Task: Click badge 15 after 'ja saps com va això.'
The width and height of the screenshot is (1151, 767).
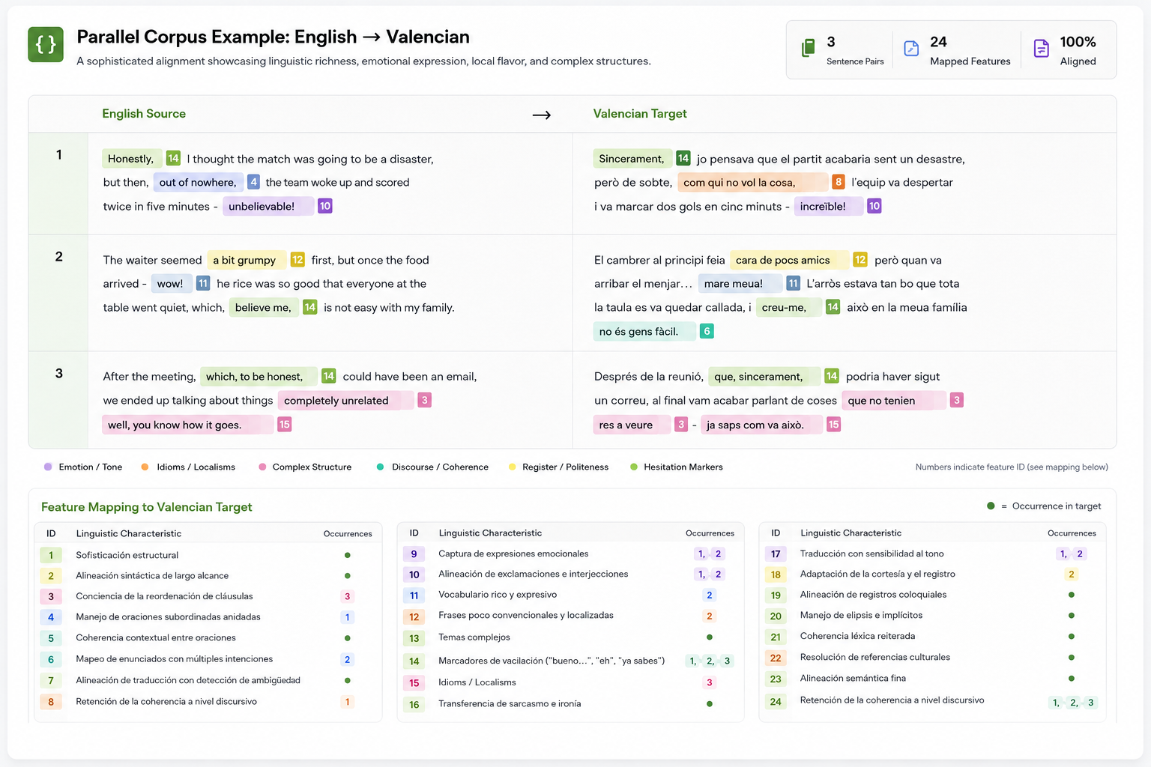Action: 833,424
